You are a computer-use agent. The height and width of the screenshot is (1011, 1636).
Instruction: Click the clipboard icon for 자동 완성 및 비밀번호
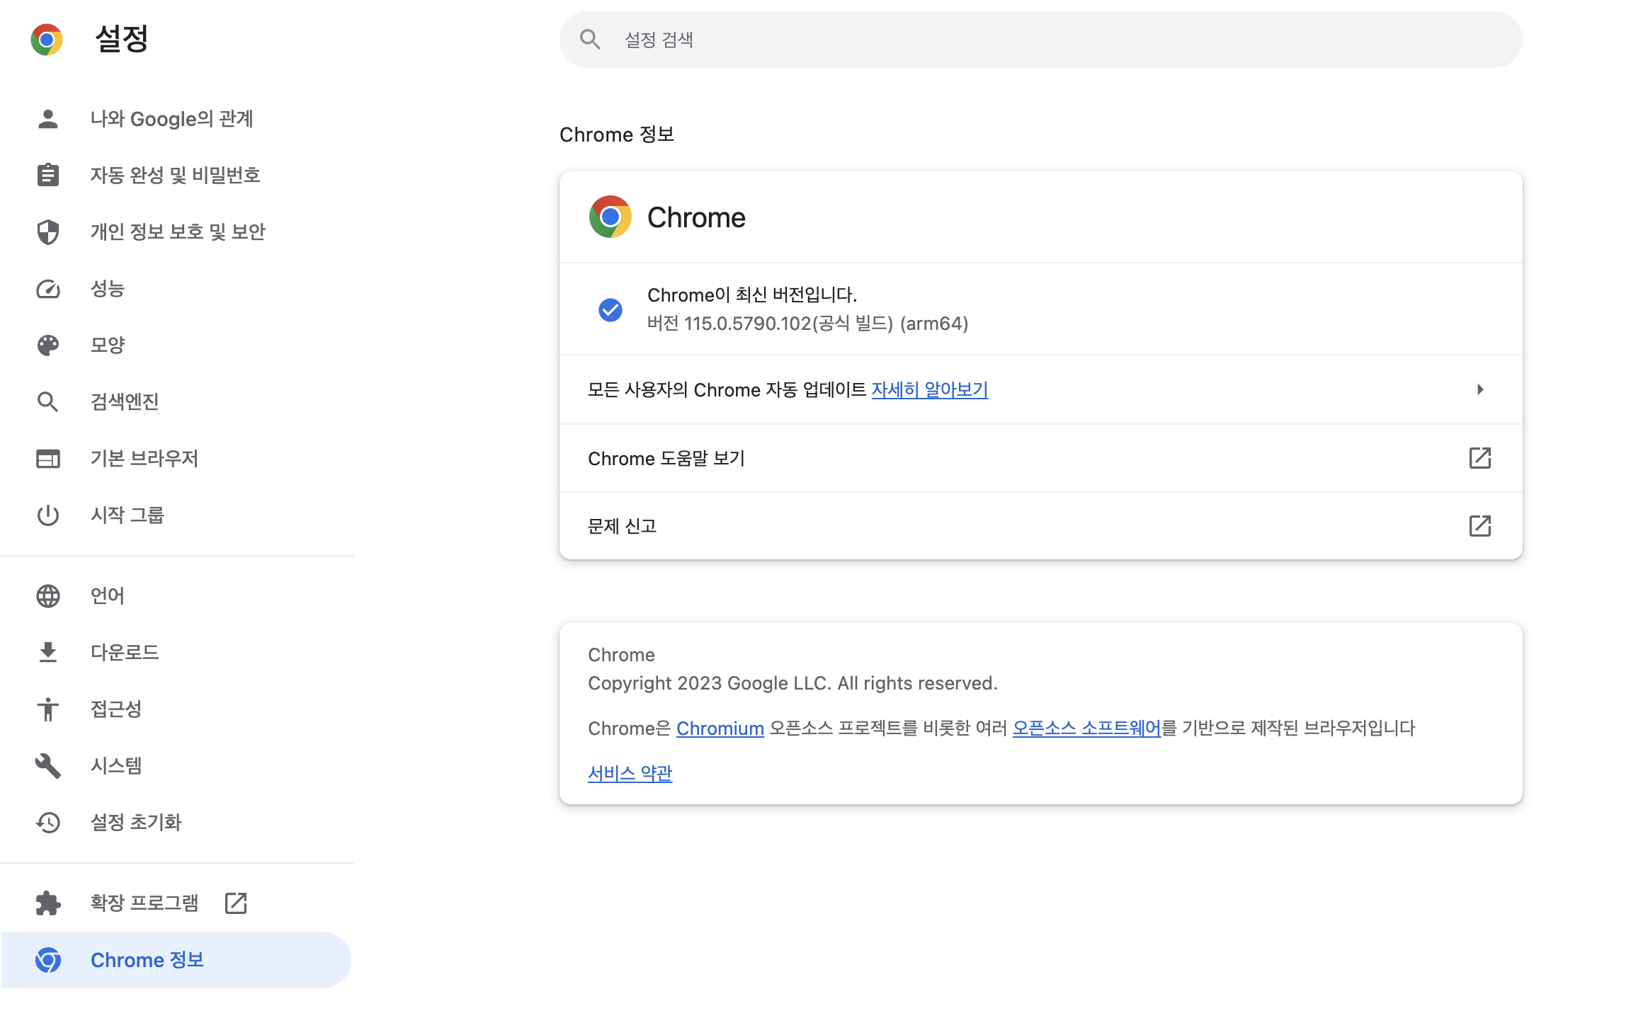(x=48, y=175)
